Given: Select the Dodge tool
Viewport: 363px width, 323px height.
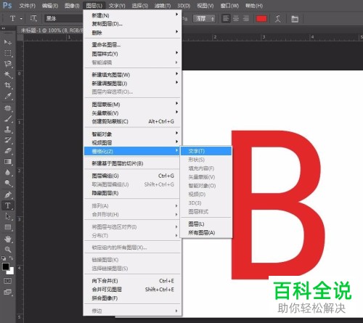Looking at the screenshot, I should 8,183.
